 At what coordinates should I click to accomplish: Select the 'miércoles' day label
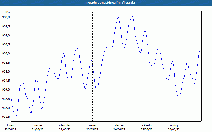point(65,125)
